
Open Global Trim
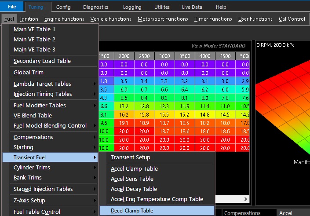(50, 73)
